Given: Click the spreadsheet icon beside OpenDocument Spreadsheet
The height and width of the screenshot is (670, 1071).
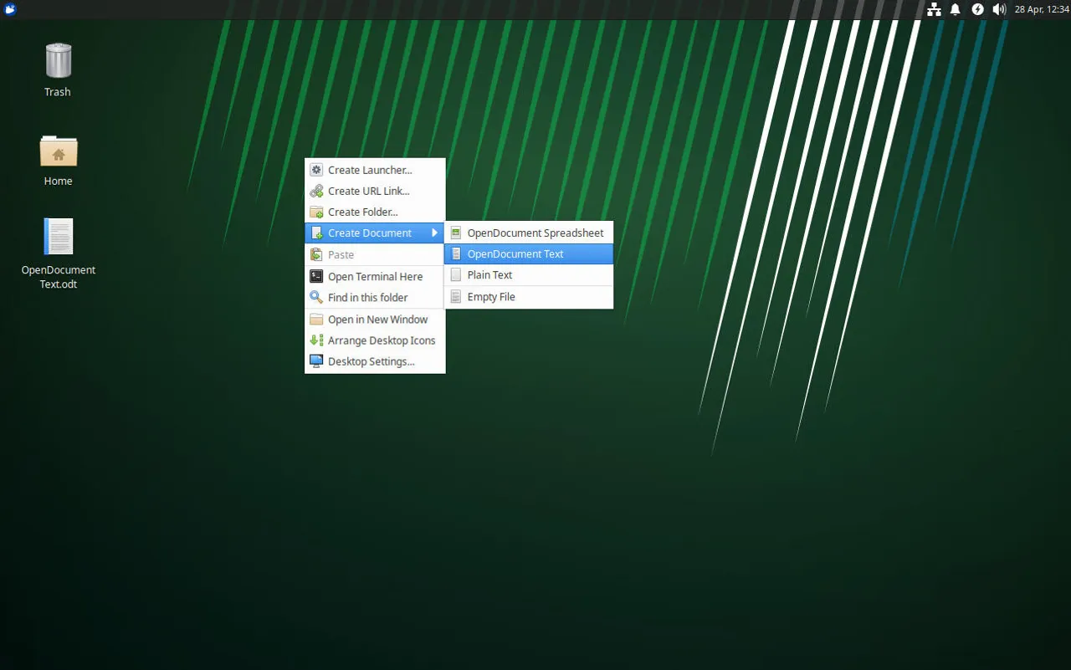Looking at the screenshot, I should pos(456,233).
